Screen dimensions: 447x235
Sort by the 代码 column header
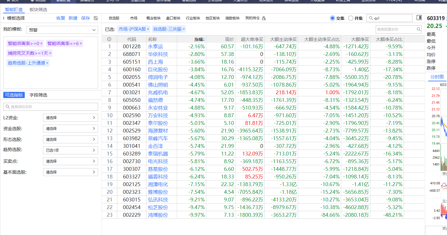132,39
